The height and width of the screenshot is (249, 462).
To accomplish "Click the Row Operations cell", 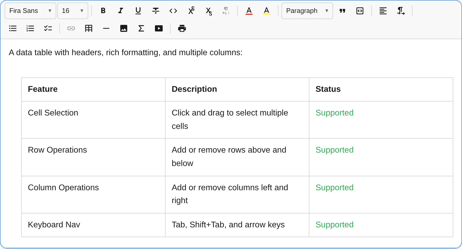I will coord(93,157).
